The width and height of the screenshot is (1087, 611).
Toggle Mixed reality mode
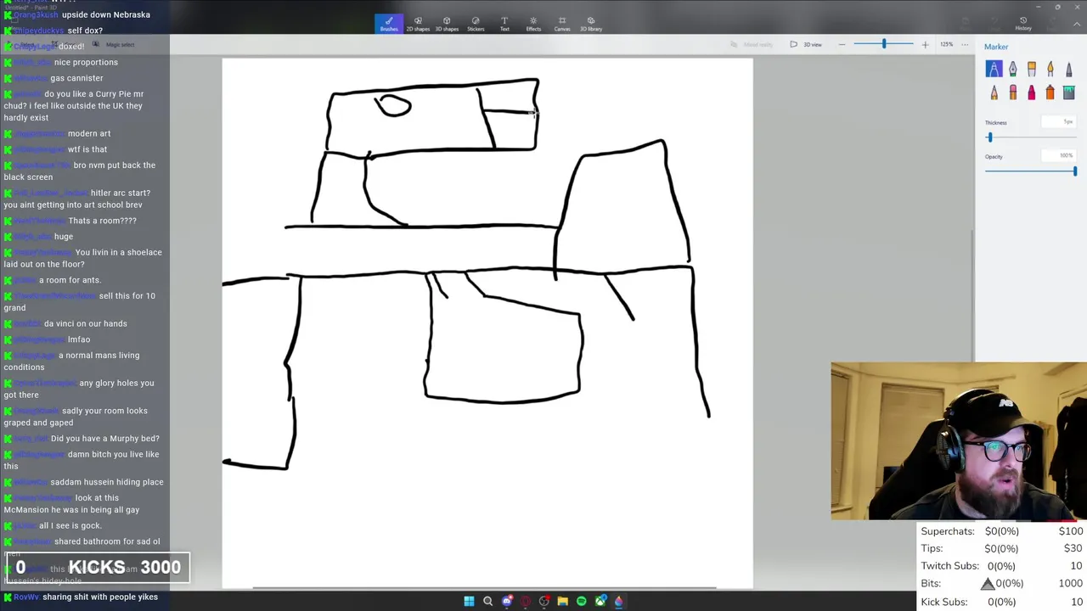752,44
